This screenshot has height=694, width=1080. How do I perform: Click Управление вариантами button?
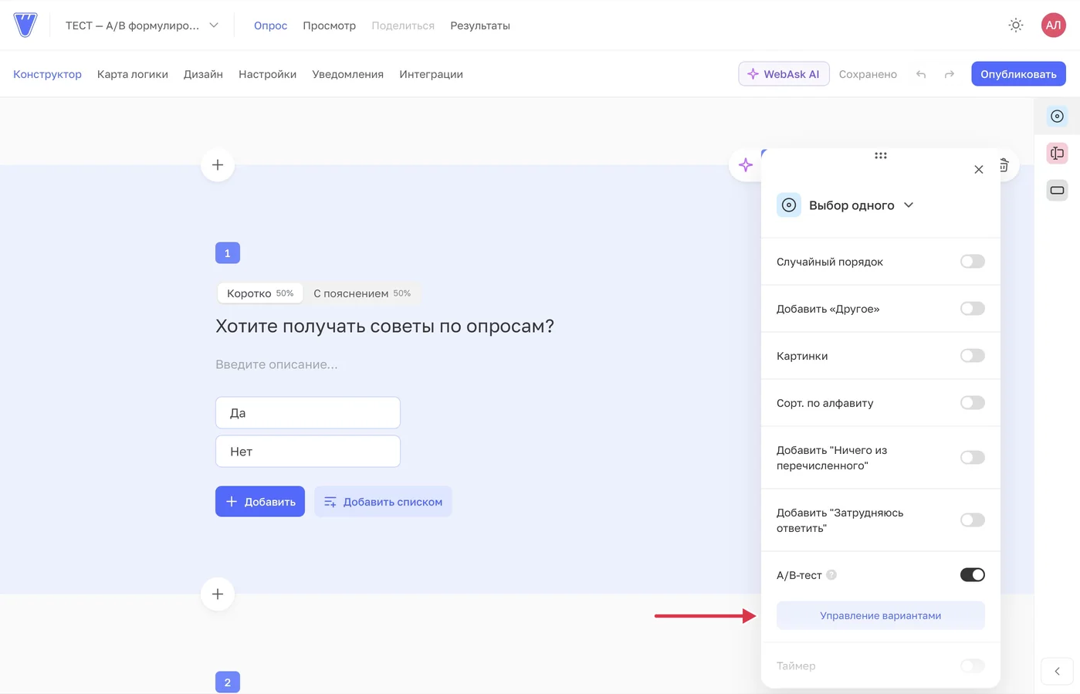click(x=881, y=616)
